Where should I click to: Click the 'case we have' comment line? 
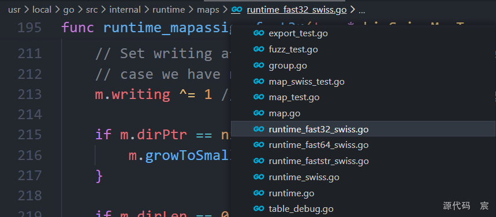163,74
